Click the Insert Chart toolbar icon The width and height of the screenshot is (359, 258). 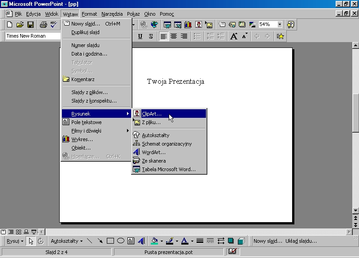[x=188, y=25]
